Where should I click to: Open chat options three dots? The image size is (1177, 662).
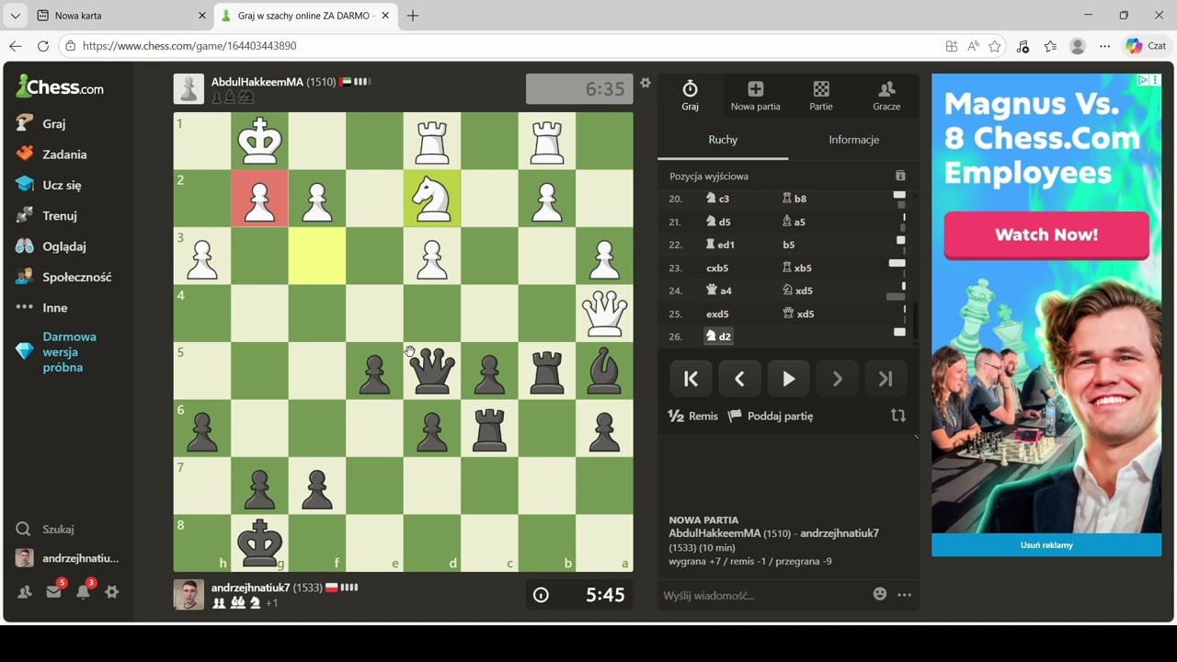point(905,595)
